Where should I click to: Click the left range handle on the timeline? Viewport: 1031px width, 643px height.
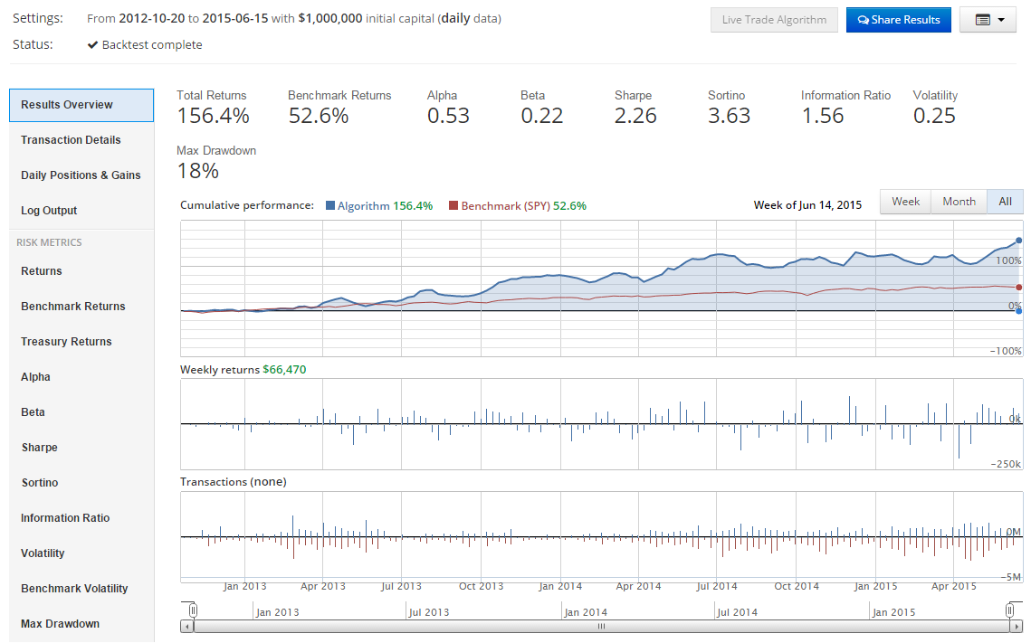click(189, 610)
